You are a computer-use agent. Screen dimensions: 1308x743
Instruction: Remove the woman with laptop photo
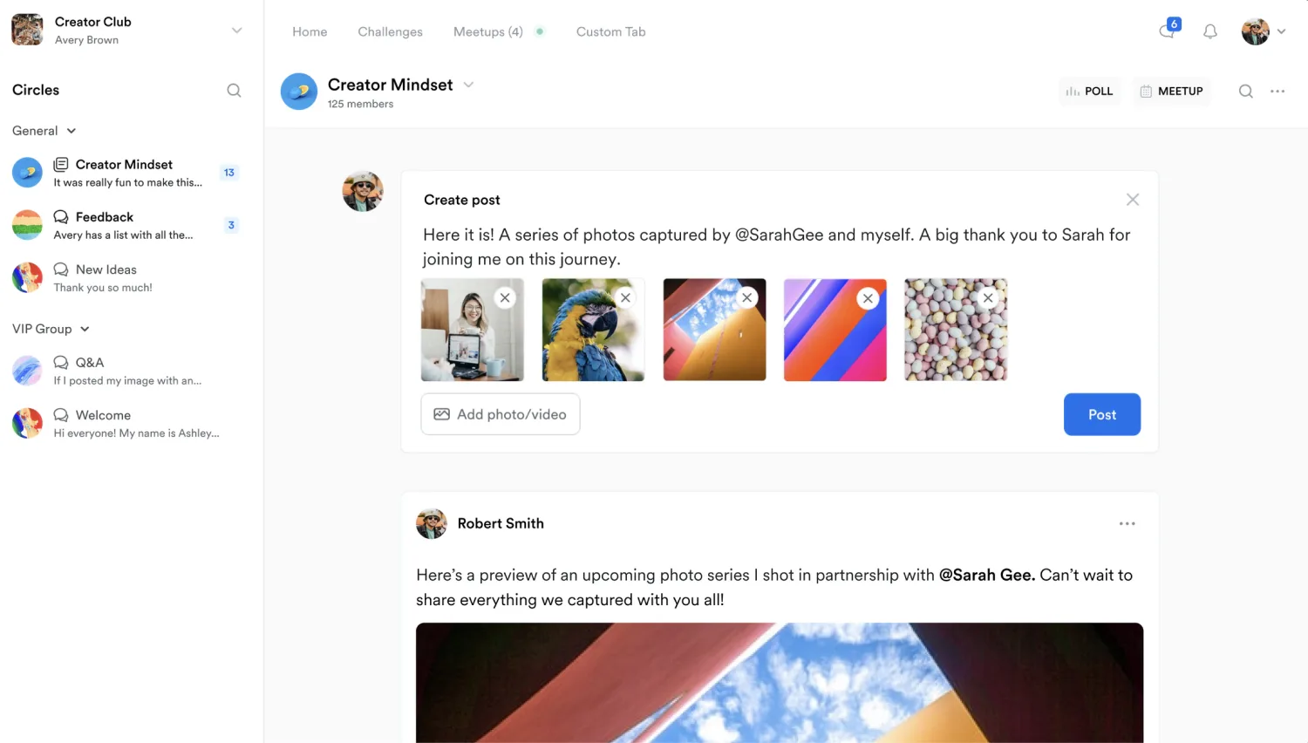[x=505, y=297]
